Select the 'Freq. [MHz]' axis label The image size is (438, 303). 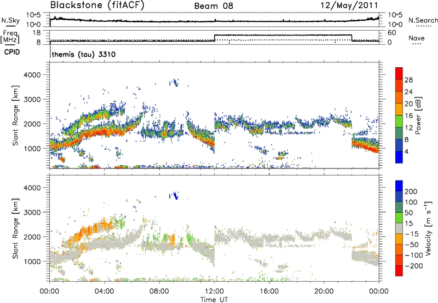click(x=10, y=37)
